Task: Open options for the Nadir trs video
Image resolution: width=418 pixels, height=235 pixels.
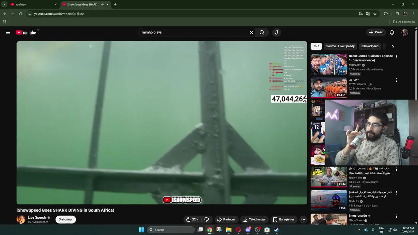Action: click(396, 193)
